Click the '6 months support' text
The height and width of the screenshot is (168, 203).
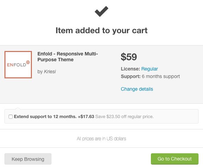pos(161,76)
